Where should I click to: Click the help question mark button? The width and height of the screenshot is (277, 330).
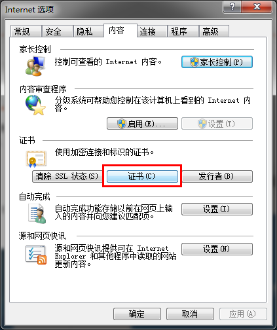tap(232, 7)
